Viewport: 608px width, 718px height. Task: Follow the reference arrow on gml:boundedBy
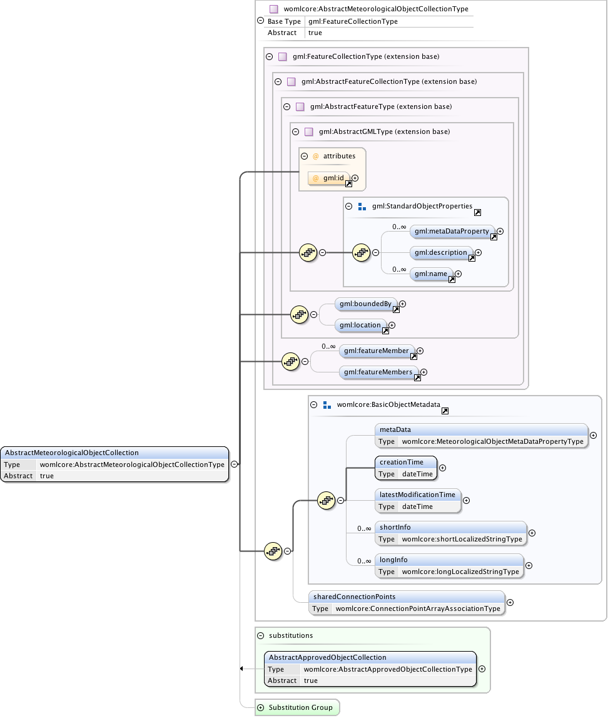(396, 309)
